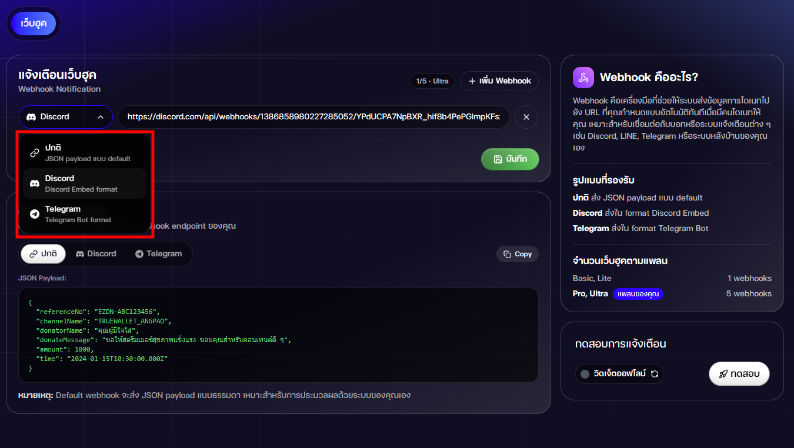Click the grey offline status dot
794x448 pixels.
[x=585, y=374]
